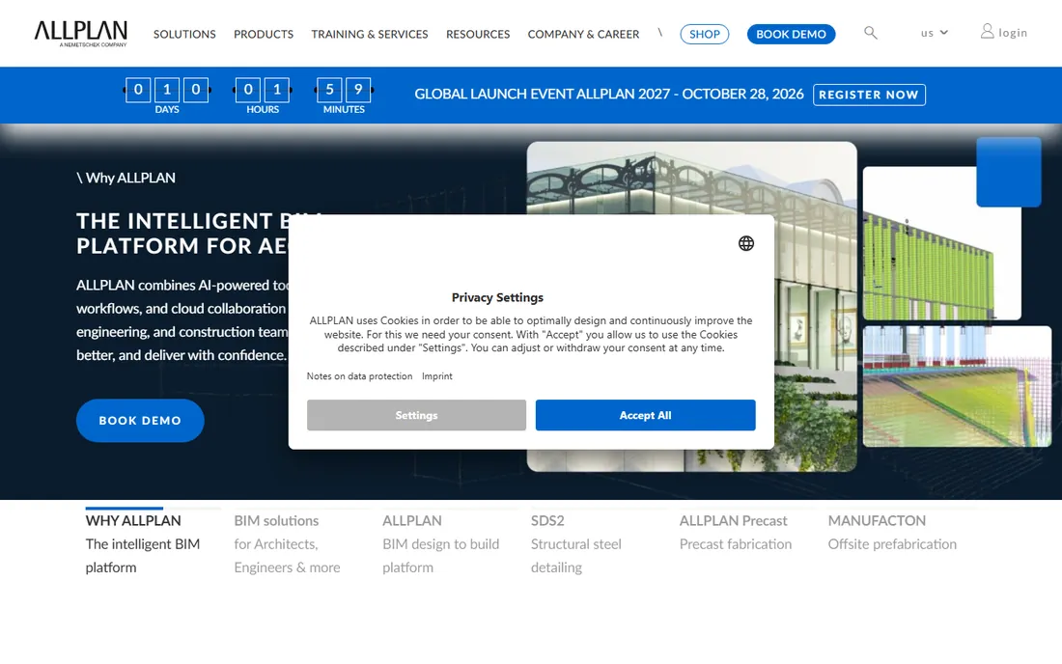Click Settings in Privacy Settings dialog
Screen dimensions: 1062x664
point(416,415)
